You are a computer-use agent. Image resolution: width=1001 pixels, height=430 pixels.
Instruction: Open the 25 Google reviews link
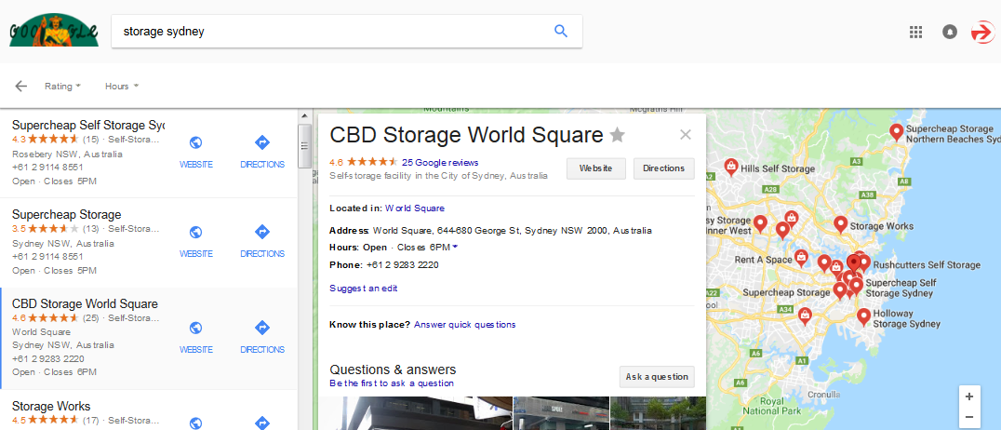[440, 162]
